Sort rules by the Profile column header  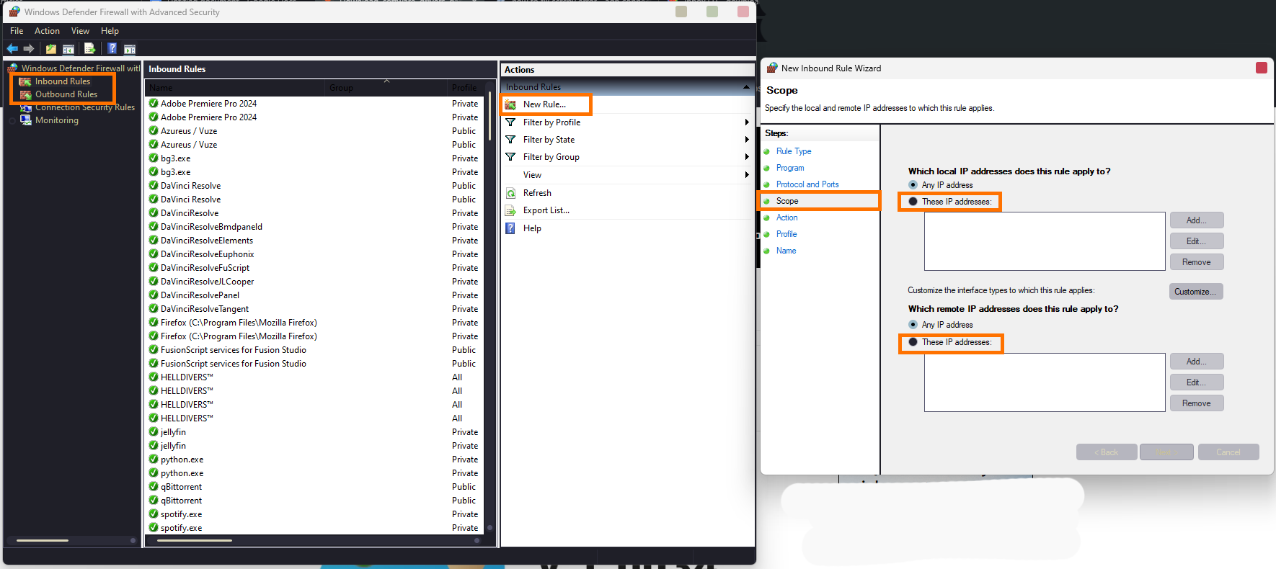click(x=465, y=88)
